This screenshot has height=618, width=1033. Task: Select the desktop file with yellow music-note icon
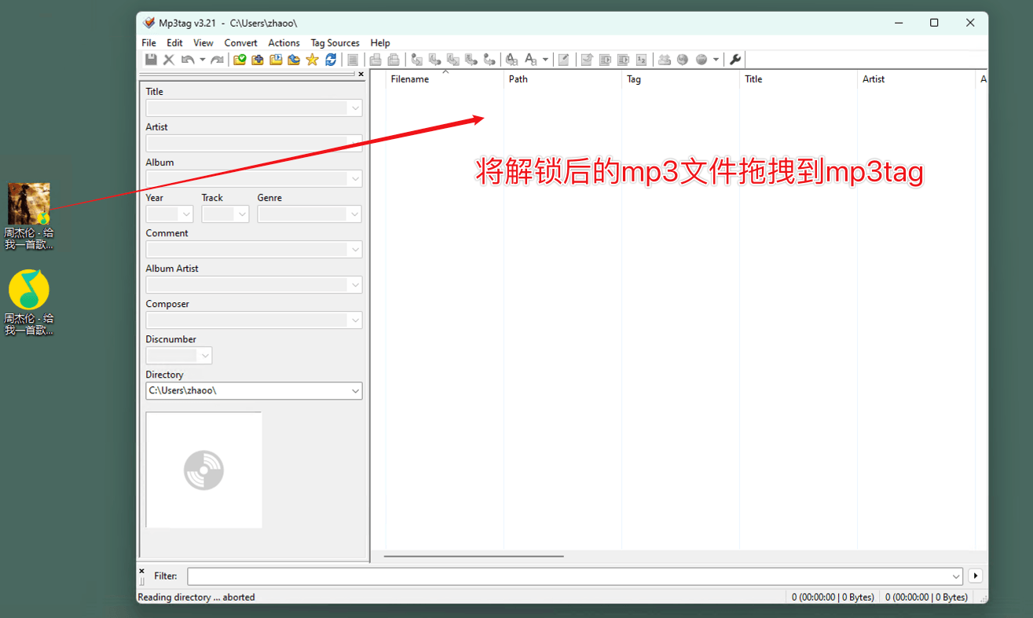tap(29, 302)
